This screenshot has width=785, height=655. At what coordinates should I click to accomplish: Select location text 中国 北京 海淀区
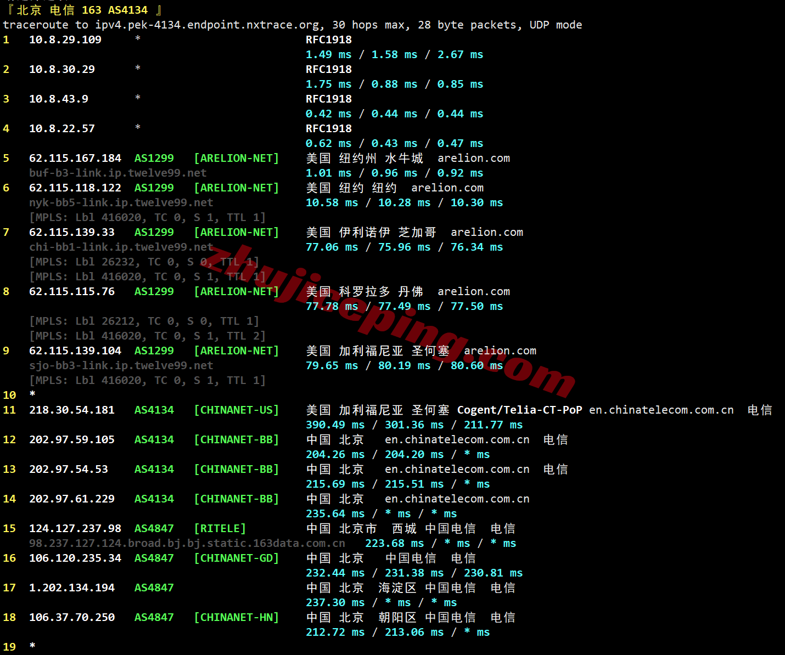point(361,588)
